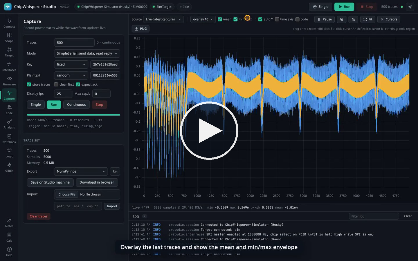Viewport: 418px width, 261px height.
Task: Click the SimTarget status chip
Action: pos(162,7)
